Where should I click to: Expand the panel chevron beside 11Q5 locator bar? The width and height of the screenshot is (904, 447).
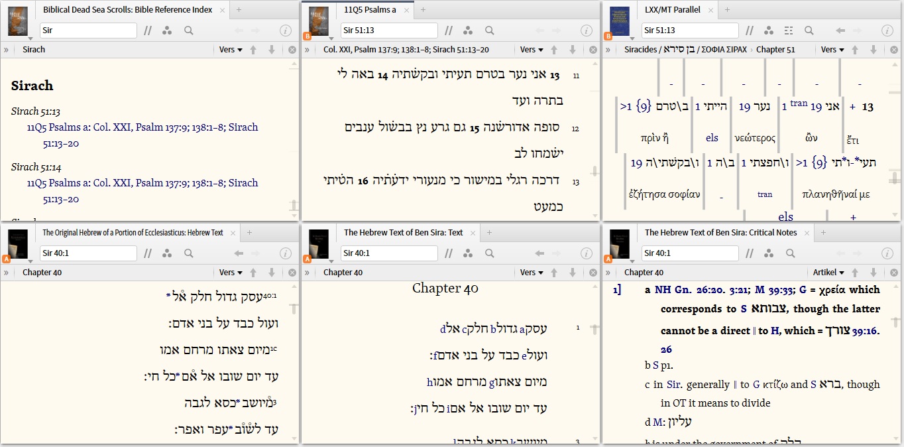point(307,49)
